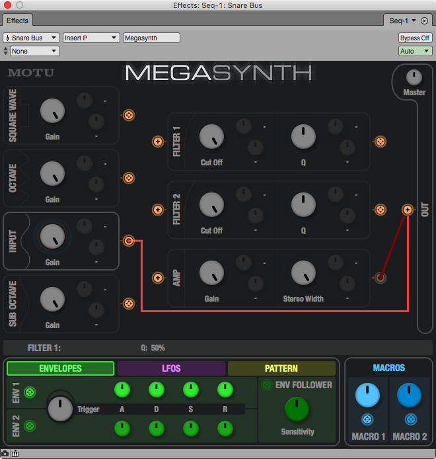Click the mixer icon in bottom bar

point(15,454)
